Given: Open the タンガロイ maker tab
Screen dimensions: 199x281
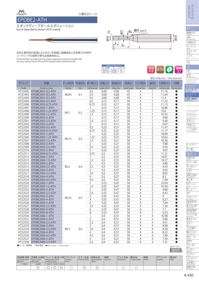Looking at the screenshot, I should (192, 167).
